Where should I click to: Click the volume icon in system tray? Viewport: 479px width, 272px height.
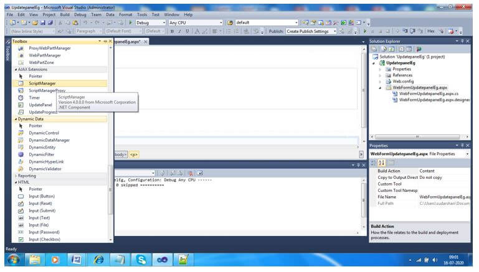[435, 260]
